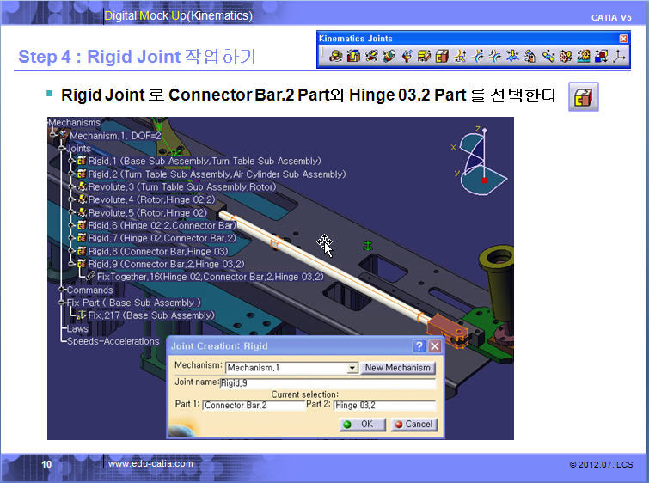Collapse the Mechanism.1 tree node
649x483 pixels.
pos(52,135)
